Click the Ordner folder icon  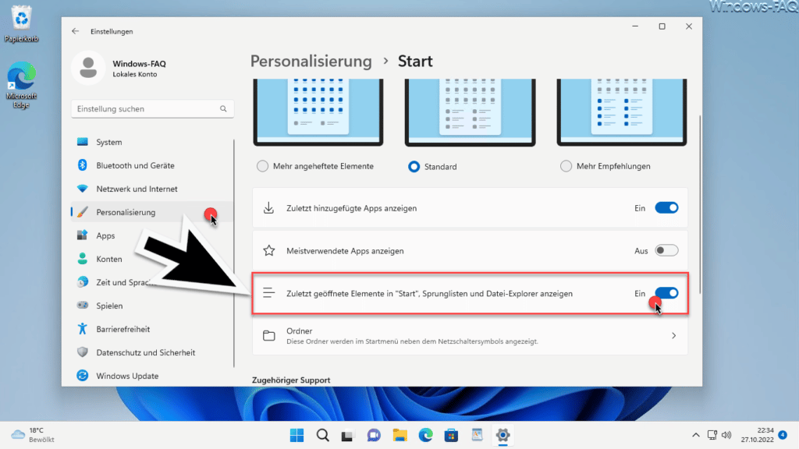coord(268,335)
